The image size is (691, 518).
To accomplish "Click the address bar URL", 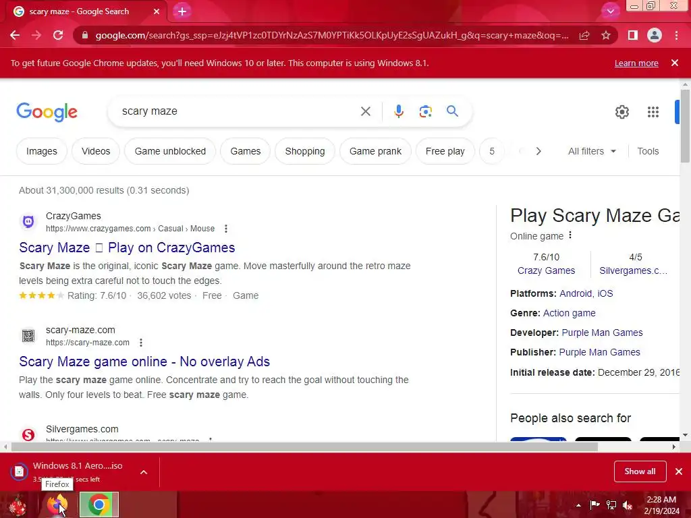I will pos(331,35).
